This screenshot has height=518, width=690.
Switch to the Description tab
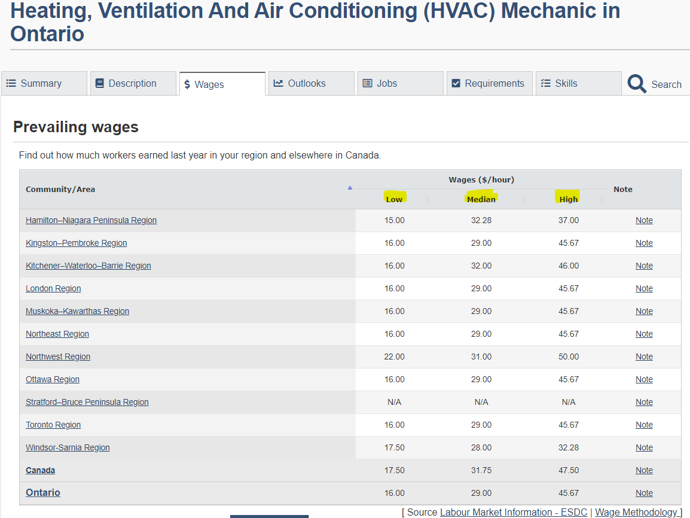click(133, 83)
